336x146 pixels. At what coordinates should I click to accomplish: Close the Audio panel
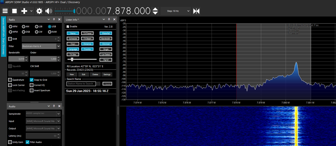(x=59, y=106)
